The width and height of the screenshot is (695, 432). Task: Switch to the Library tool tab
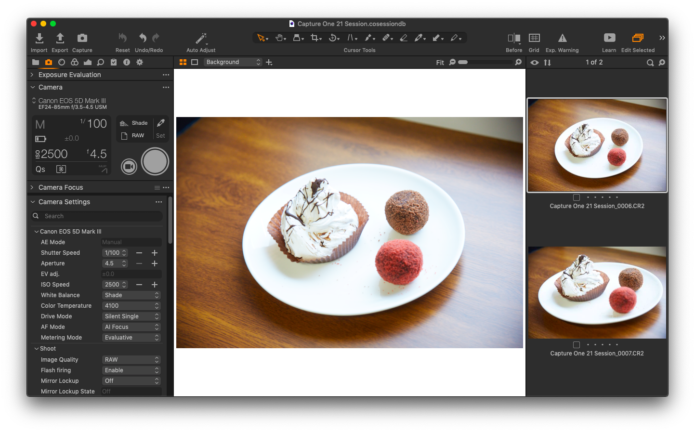[x=36, y=62]
